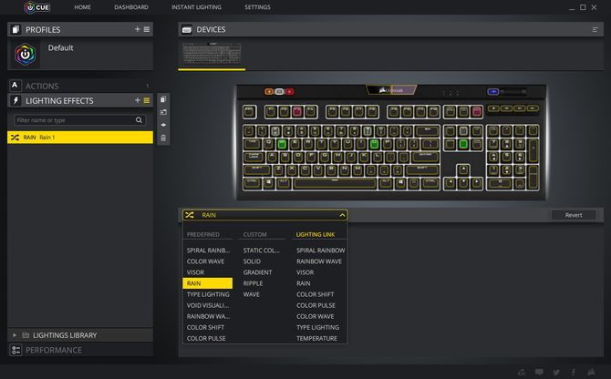The image size is (611, 379).
Task: Choose custom Static Color effect
Action: coord(262,251)
